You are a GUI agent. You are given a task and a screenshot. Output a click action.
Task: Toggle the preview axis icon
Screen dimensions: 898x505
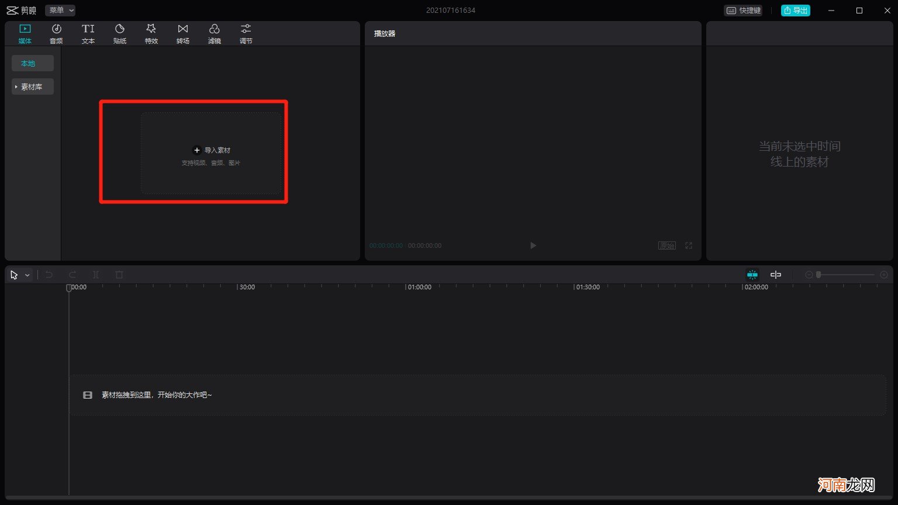[776, 275]
